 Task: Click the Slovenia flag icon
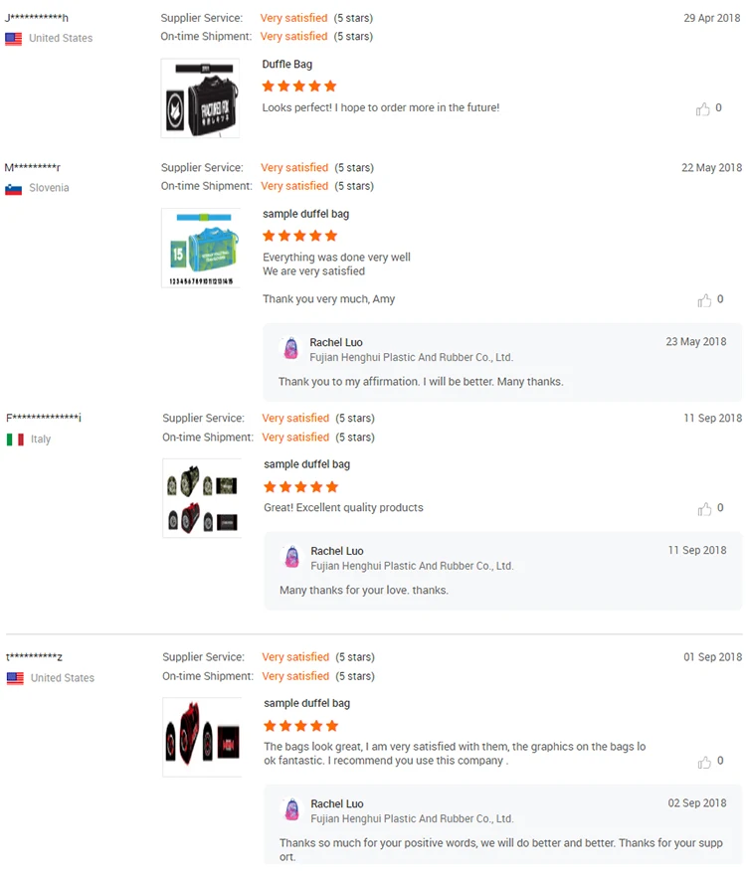(14, 189)
